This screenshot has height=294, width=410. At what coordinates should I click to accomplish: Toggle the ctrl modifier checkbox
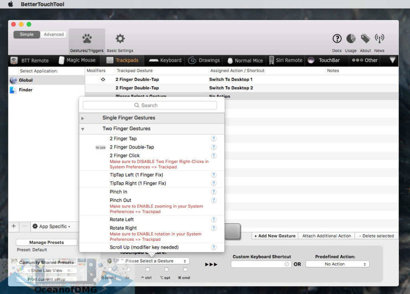(147, 270)
